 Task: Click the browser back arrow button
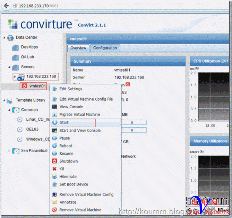pos(6,6)
